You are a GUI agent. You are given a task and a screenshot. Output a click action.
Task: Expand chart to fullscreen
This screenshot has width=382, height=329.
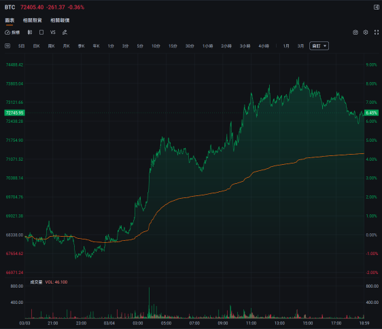(377, 33)
